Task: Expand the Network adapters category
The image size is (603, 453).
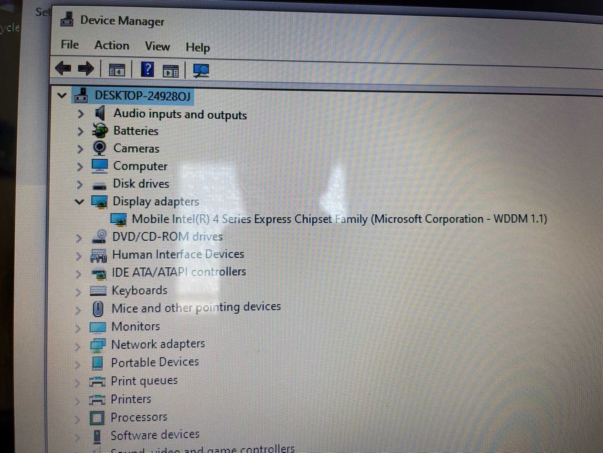Action: pos(78,346)
